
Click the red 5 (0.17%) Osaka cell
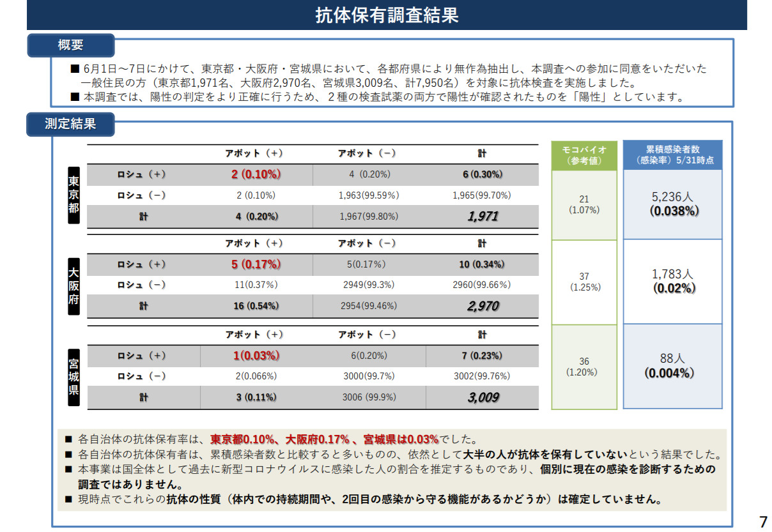[x=256, y=264]
